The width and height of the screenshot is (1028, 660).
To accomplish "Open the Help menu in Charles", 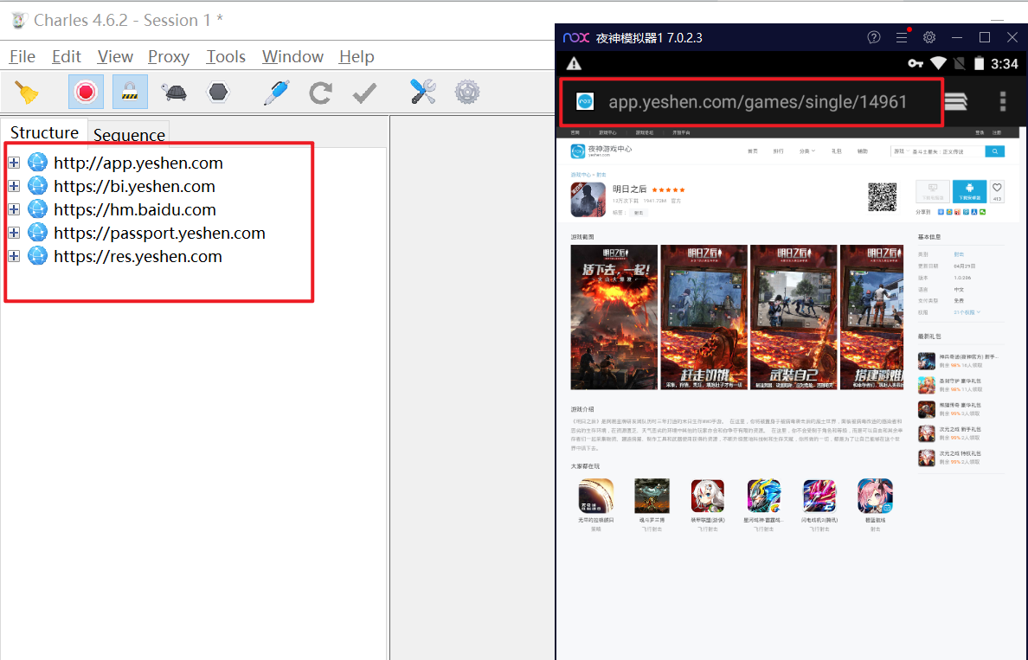I will click(357, 56).
